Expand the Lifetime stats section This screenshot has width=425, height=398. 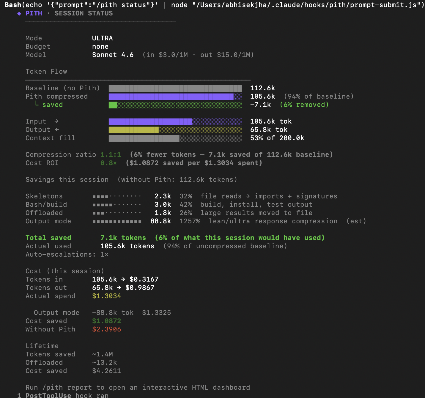(x=42, y=346)
